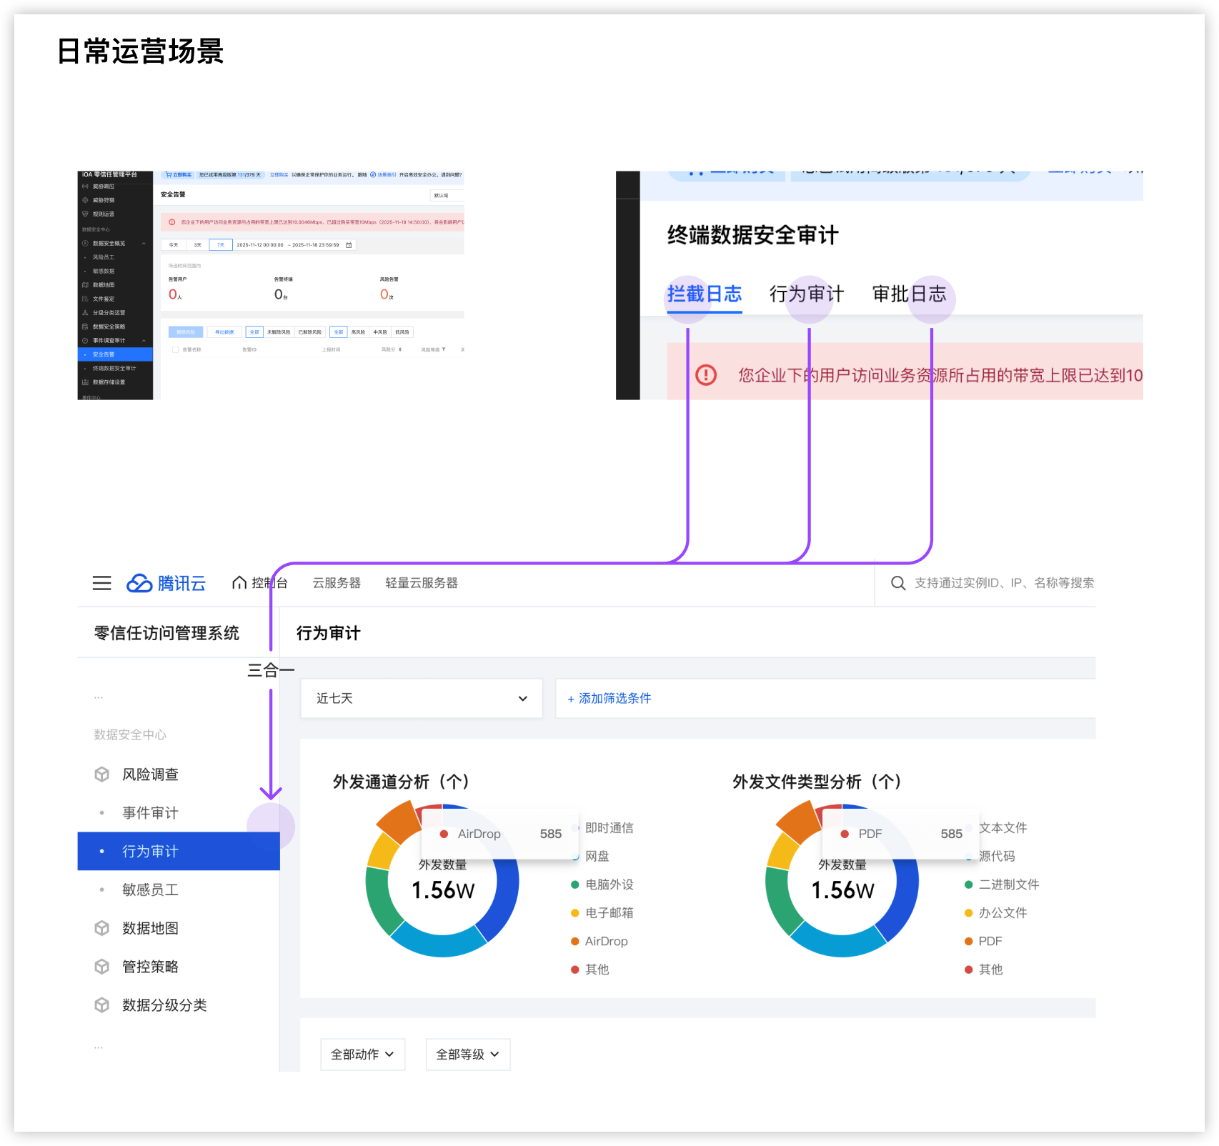This screenshot has width=1219, height=1146.
Task: Select 行为审计 in the 数据安全中心 sidebar
Action: coord(179,852)
